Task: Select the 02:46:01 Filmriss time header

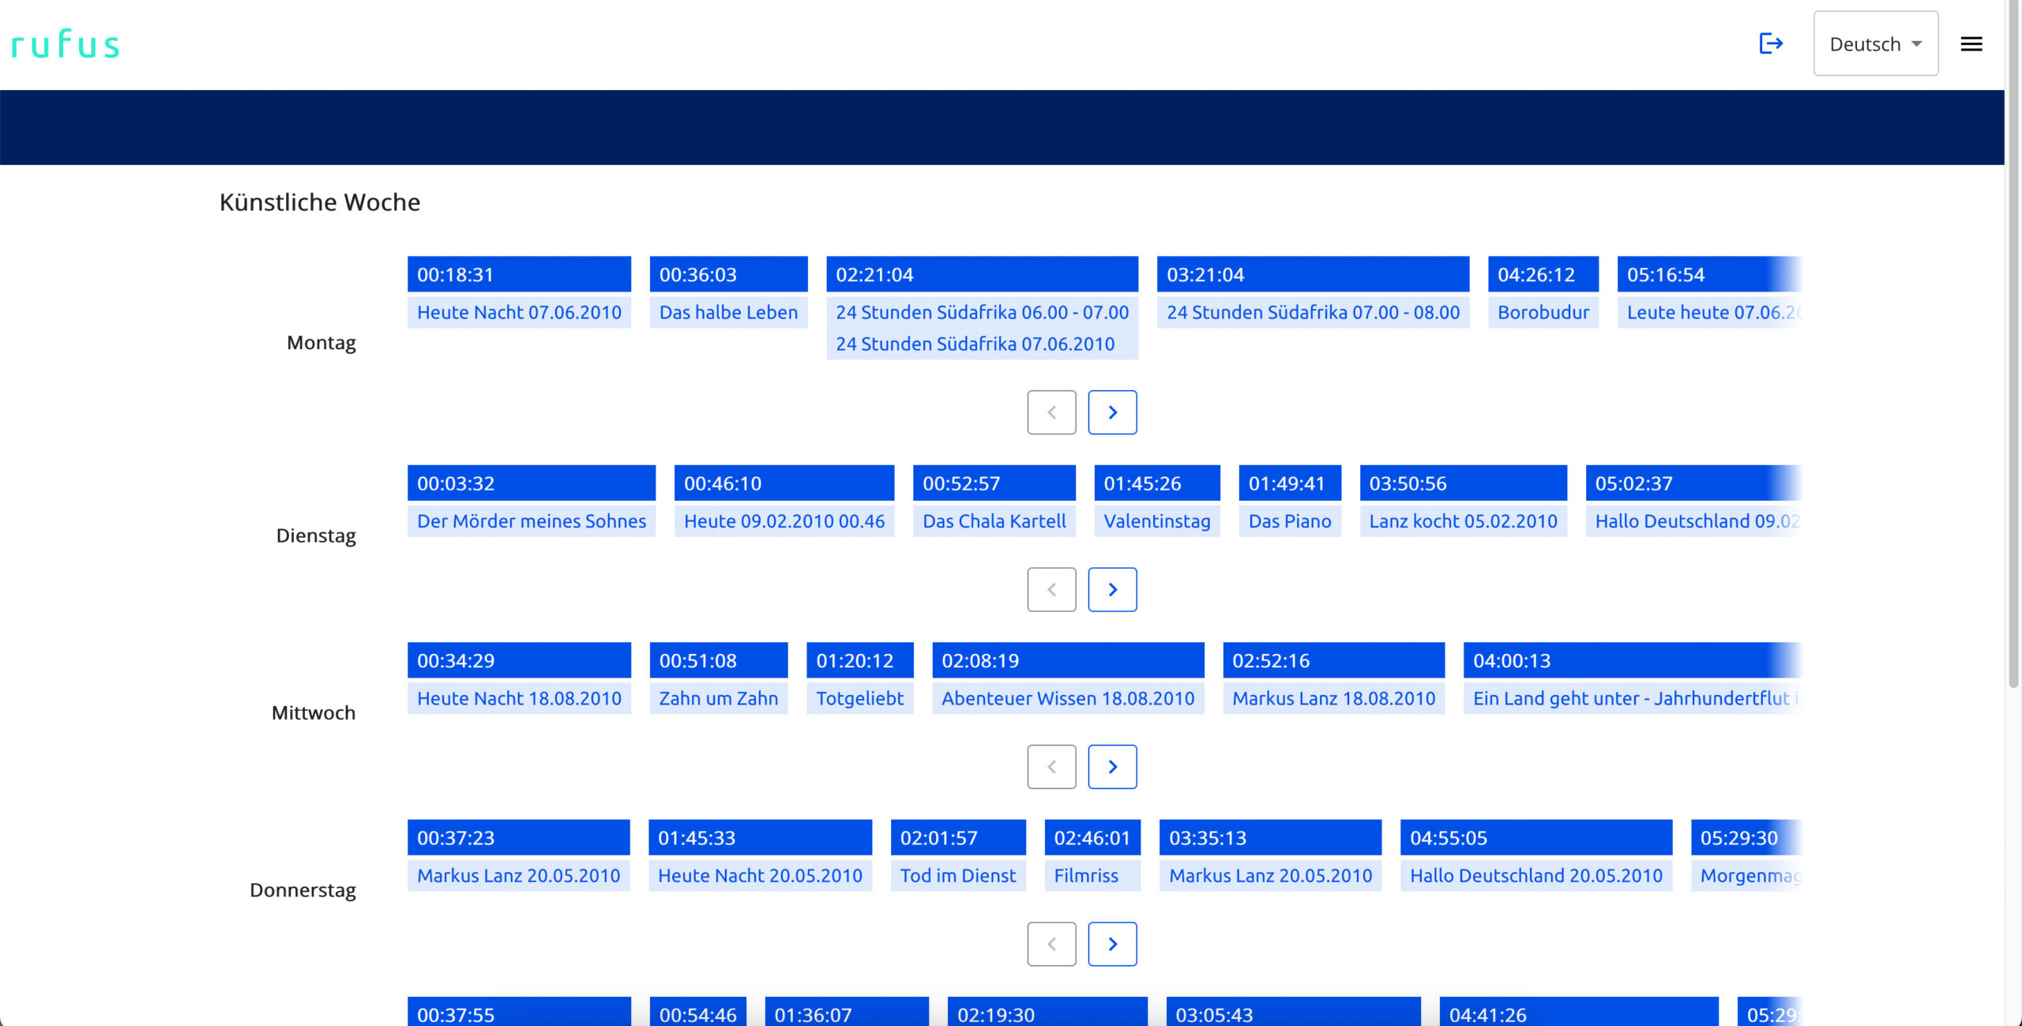Action: [1092, 838]
